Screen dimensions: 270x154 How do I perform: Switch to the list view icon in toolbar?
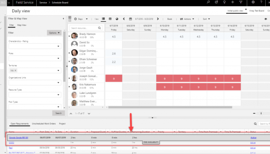104,19
